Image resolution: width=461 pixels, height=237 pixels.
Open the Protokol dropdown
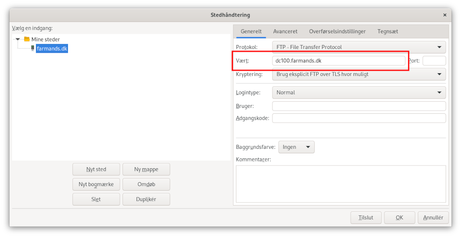(359, 47)
